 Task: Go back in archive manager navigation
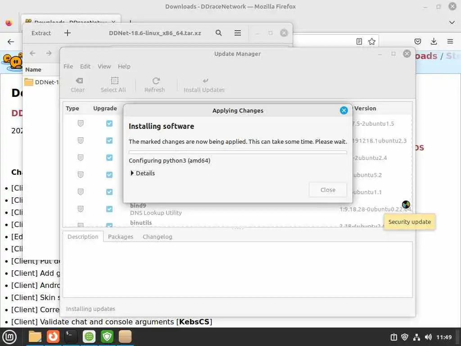(32, 53)
